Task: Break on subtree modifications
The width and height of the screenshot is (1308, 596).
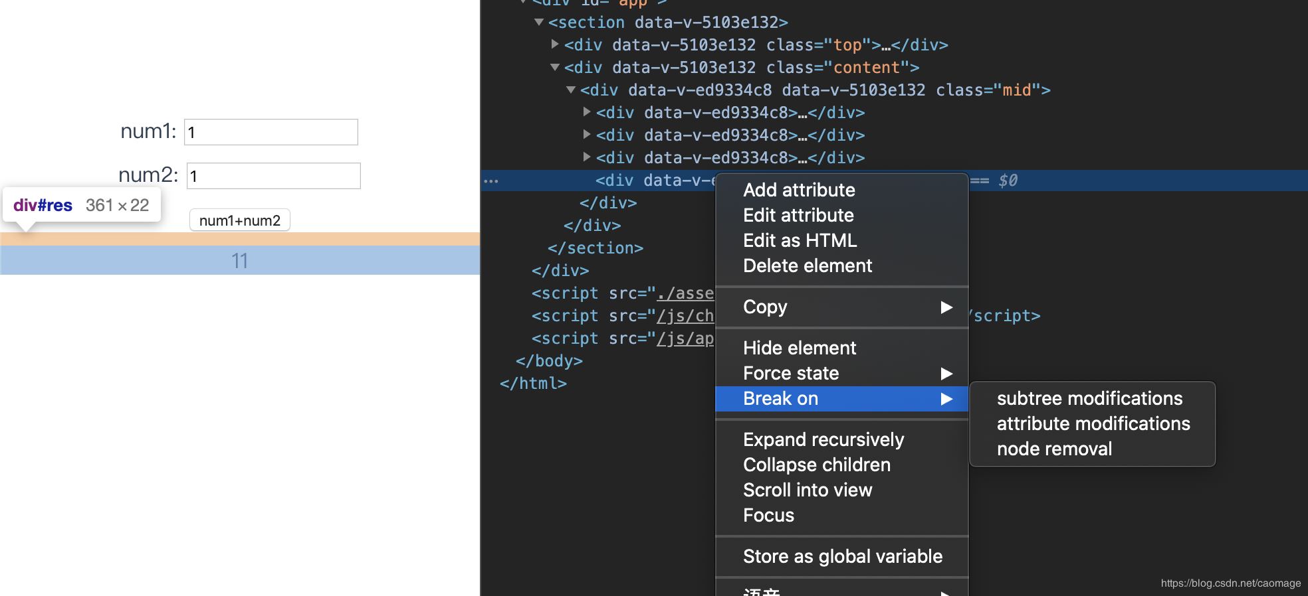Action: coord(1089,398)
